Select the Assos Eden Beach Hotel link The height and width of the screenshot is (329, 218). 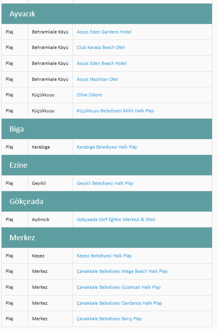coord(102,63)
